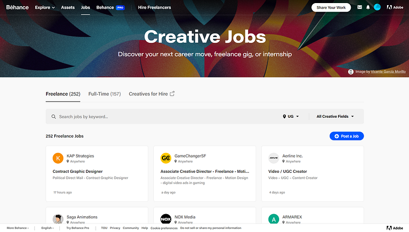Click the Aerline Inc. company name
The width and height of the screenshot is (409, 232).
[292, 156]
